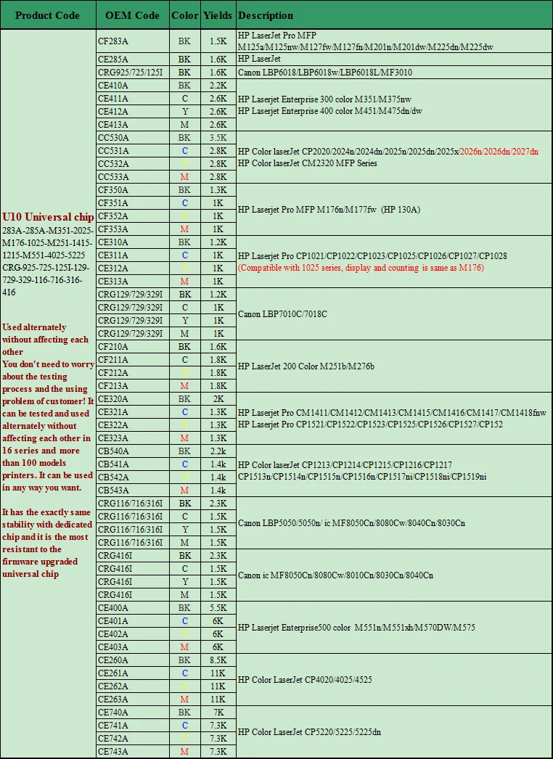Viewport: 553px width, 759px height.
Task: Click the 5.5K yield for CE400A
Action: (218, 608)
